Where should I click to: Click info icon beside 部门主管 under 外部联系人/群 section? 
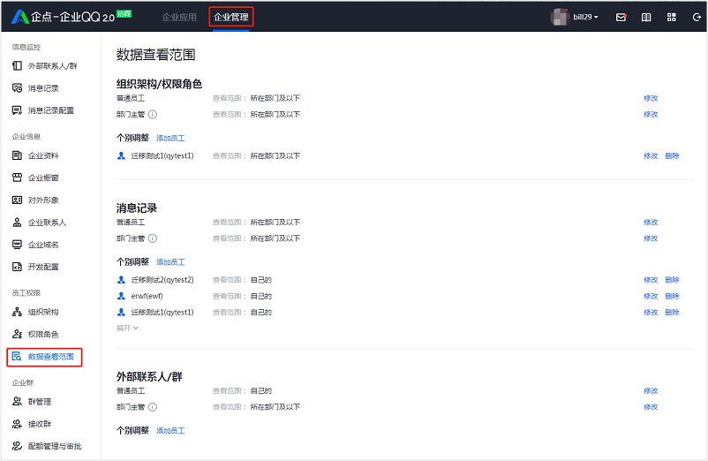coord(153,407)
